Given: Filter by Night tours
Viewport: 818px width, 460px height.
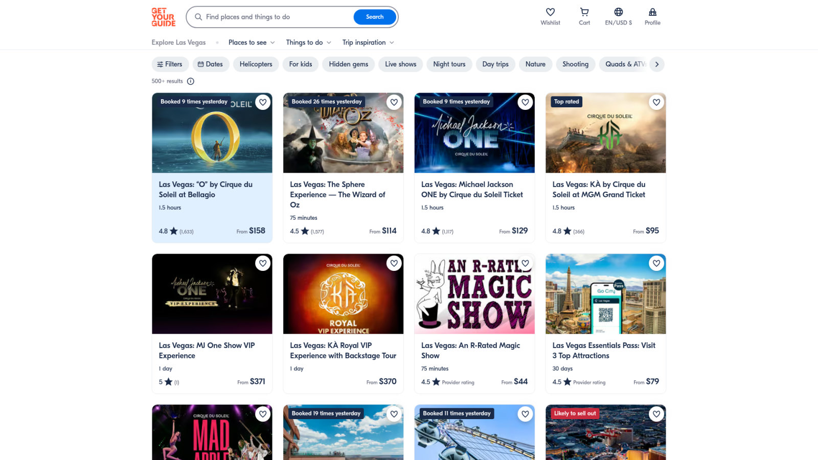Looking at the screenshot, I should click(x=449, y=64).
